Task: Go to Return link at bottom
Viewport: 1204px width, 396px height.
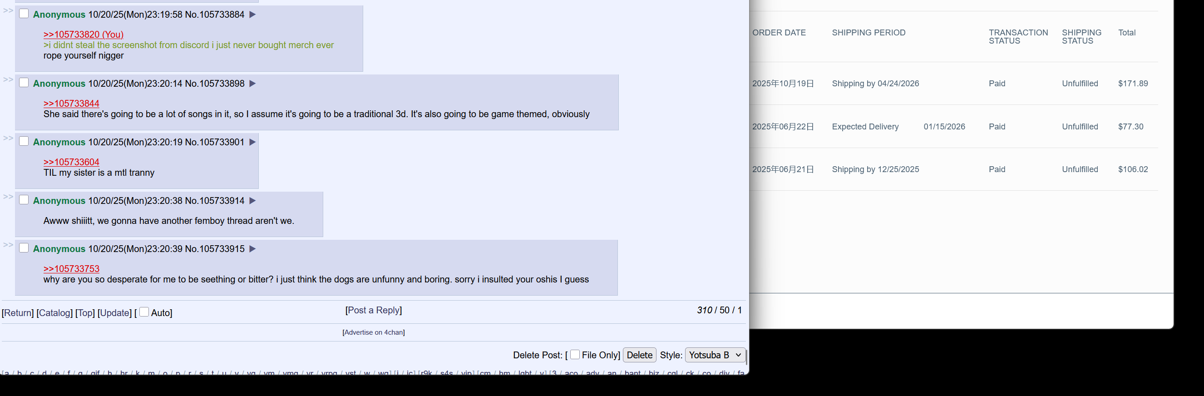Action: point(18,313)
